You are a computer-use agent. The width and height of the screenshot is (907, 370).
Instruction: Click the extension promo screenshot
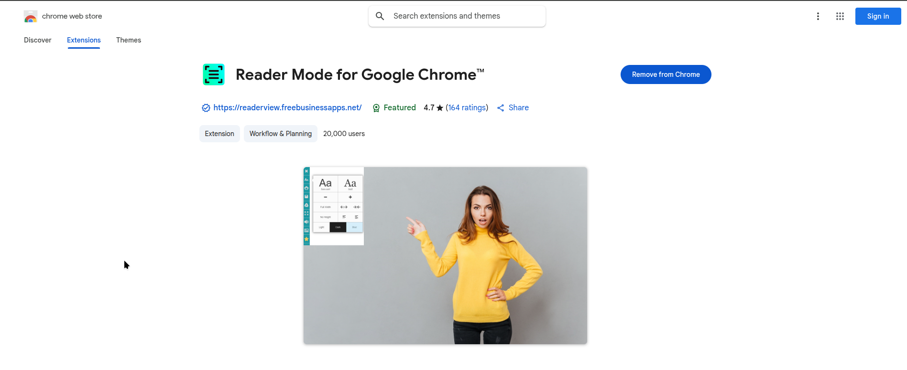click(445, 255)
